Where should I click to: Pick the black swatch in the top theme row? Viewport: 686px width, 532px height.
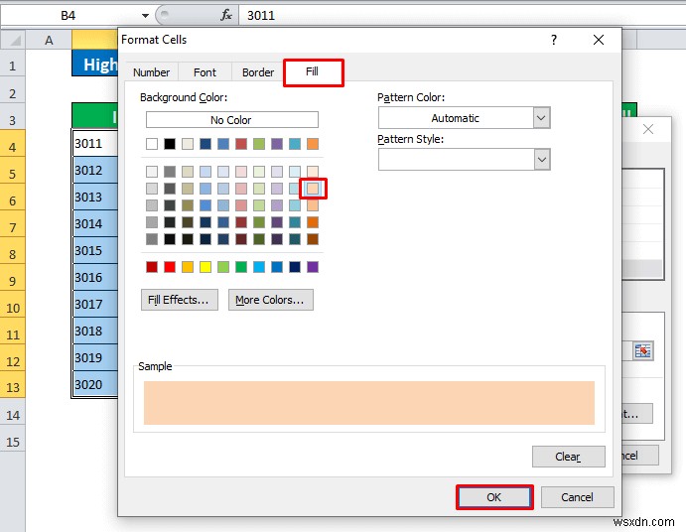pos(170,144)
